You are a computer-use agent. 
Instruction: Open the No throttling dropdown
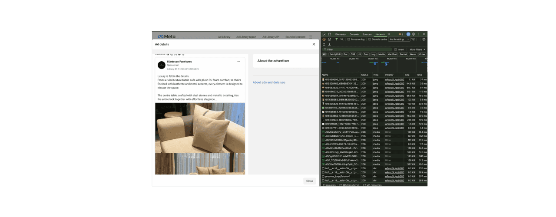pos(399,39)
